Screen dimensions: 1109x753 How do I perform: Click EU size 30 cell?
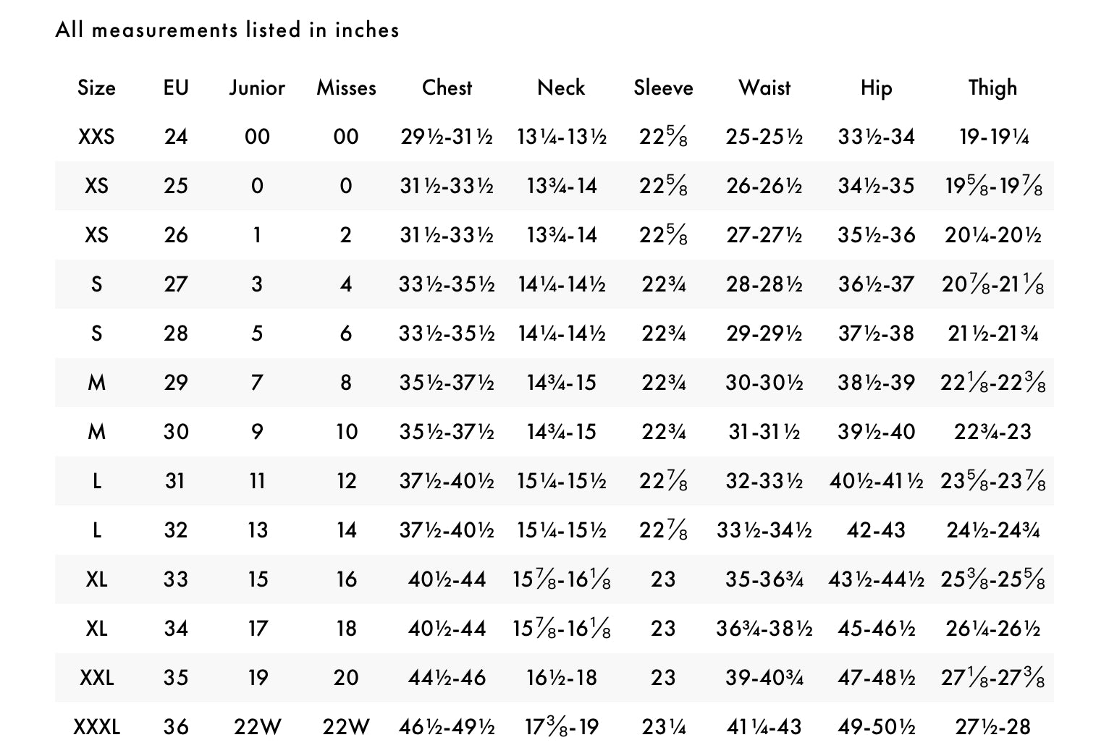(176, 432)
